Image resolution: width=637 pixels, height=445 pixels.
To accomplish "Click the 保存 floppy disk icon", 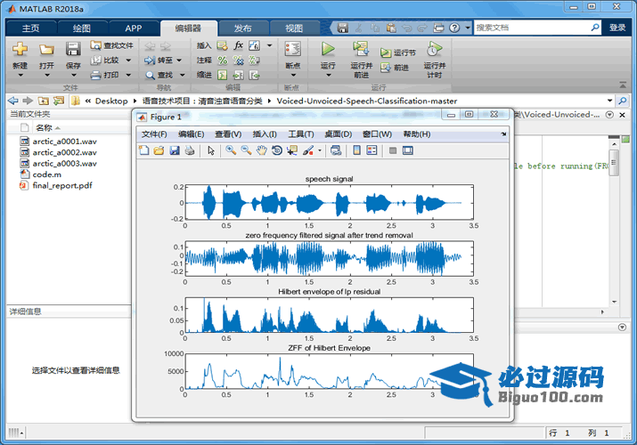I will click(73, 49).
